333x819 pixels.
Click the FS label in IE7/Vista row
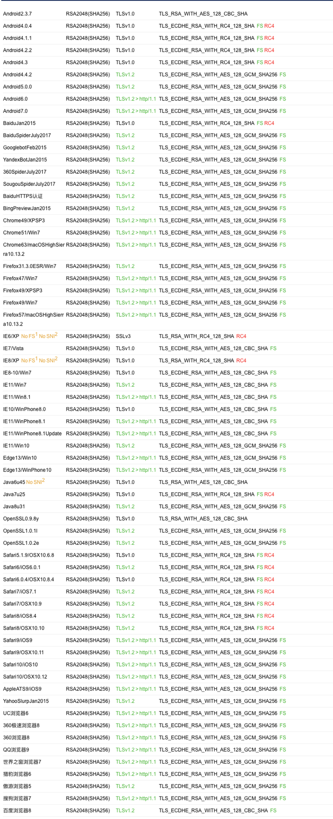(273, 348)
